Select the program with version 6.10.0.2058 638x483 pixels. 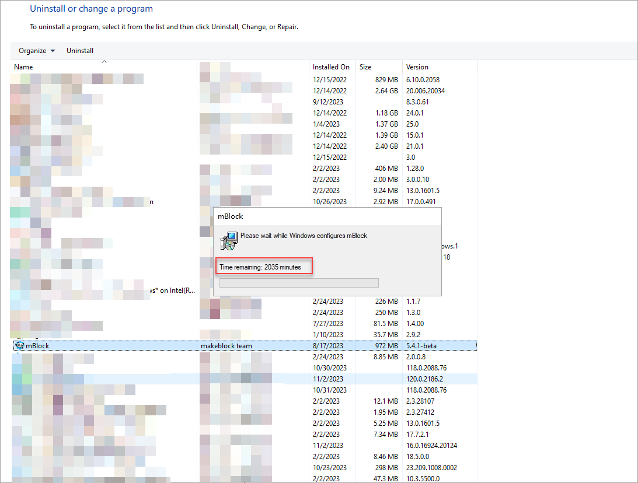click(x=423, y=79)
